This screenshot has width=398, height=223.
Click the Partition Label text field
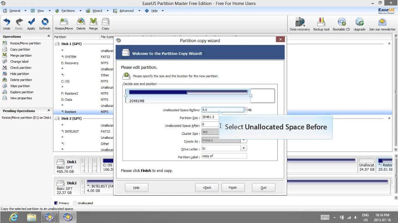click(224, 156)
